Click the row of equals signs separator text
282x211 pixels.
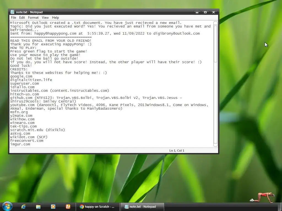(x=51, y=37)
